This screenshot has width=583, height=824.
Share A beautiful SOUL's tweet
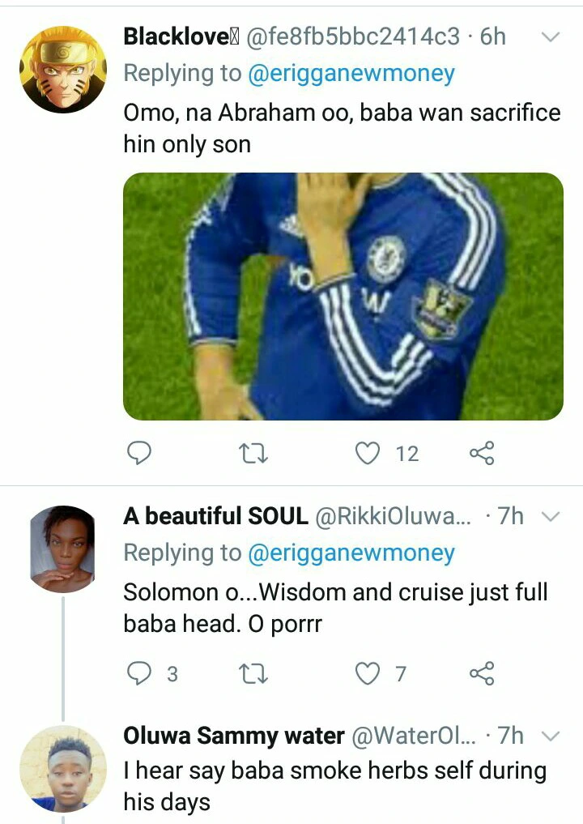pos(482,672)
